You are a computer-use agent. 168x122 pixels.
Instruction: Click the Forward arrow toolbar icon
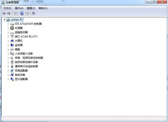pos(9,13)
